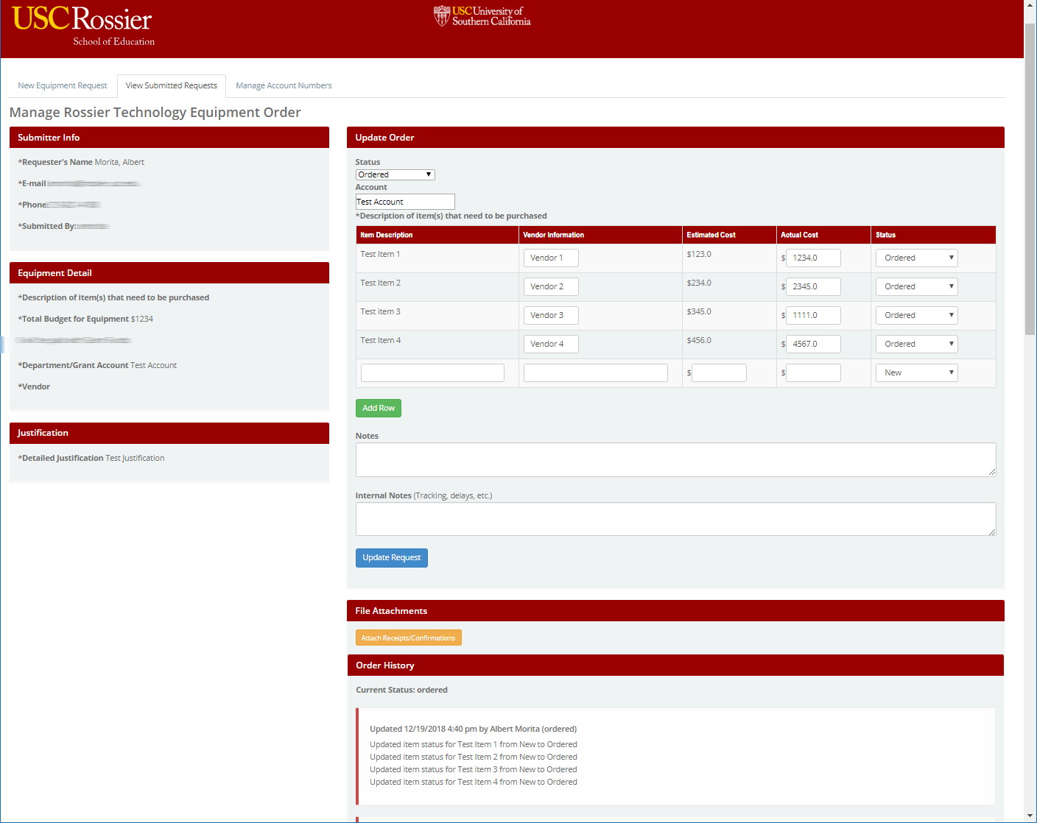Click the Vendor 1 information field
Screen dimensions: 1037x823
551,258
